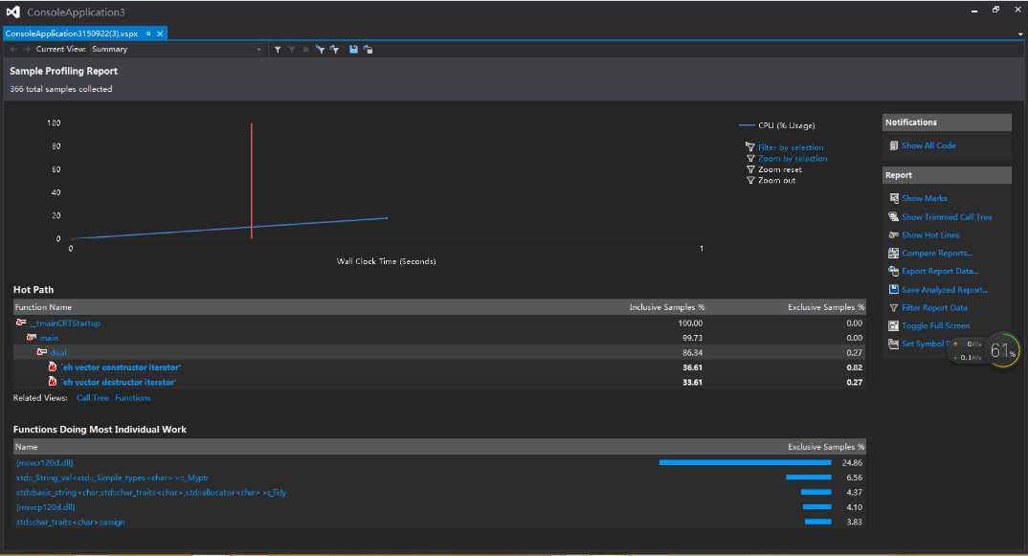This screenshot has width=1028, height=556.
Task: Minimize the ConsoleApplication3 window
Action: click(974, 11)
